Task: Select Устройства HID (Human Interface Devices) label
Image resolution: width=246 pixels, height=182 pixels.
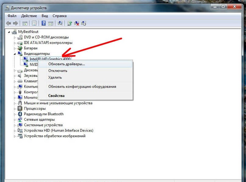Action: (58, 130)
